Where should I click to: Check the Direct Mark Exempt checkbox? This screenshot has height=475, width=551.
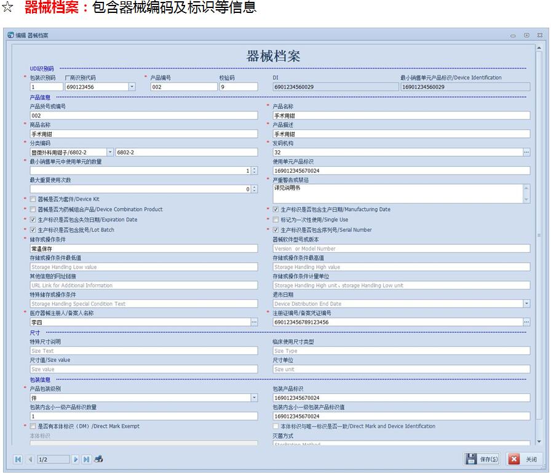(33, 426)
